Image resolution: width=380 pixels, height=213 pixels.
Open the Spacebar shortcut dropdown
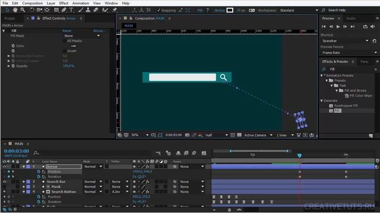coord(345,41)
